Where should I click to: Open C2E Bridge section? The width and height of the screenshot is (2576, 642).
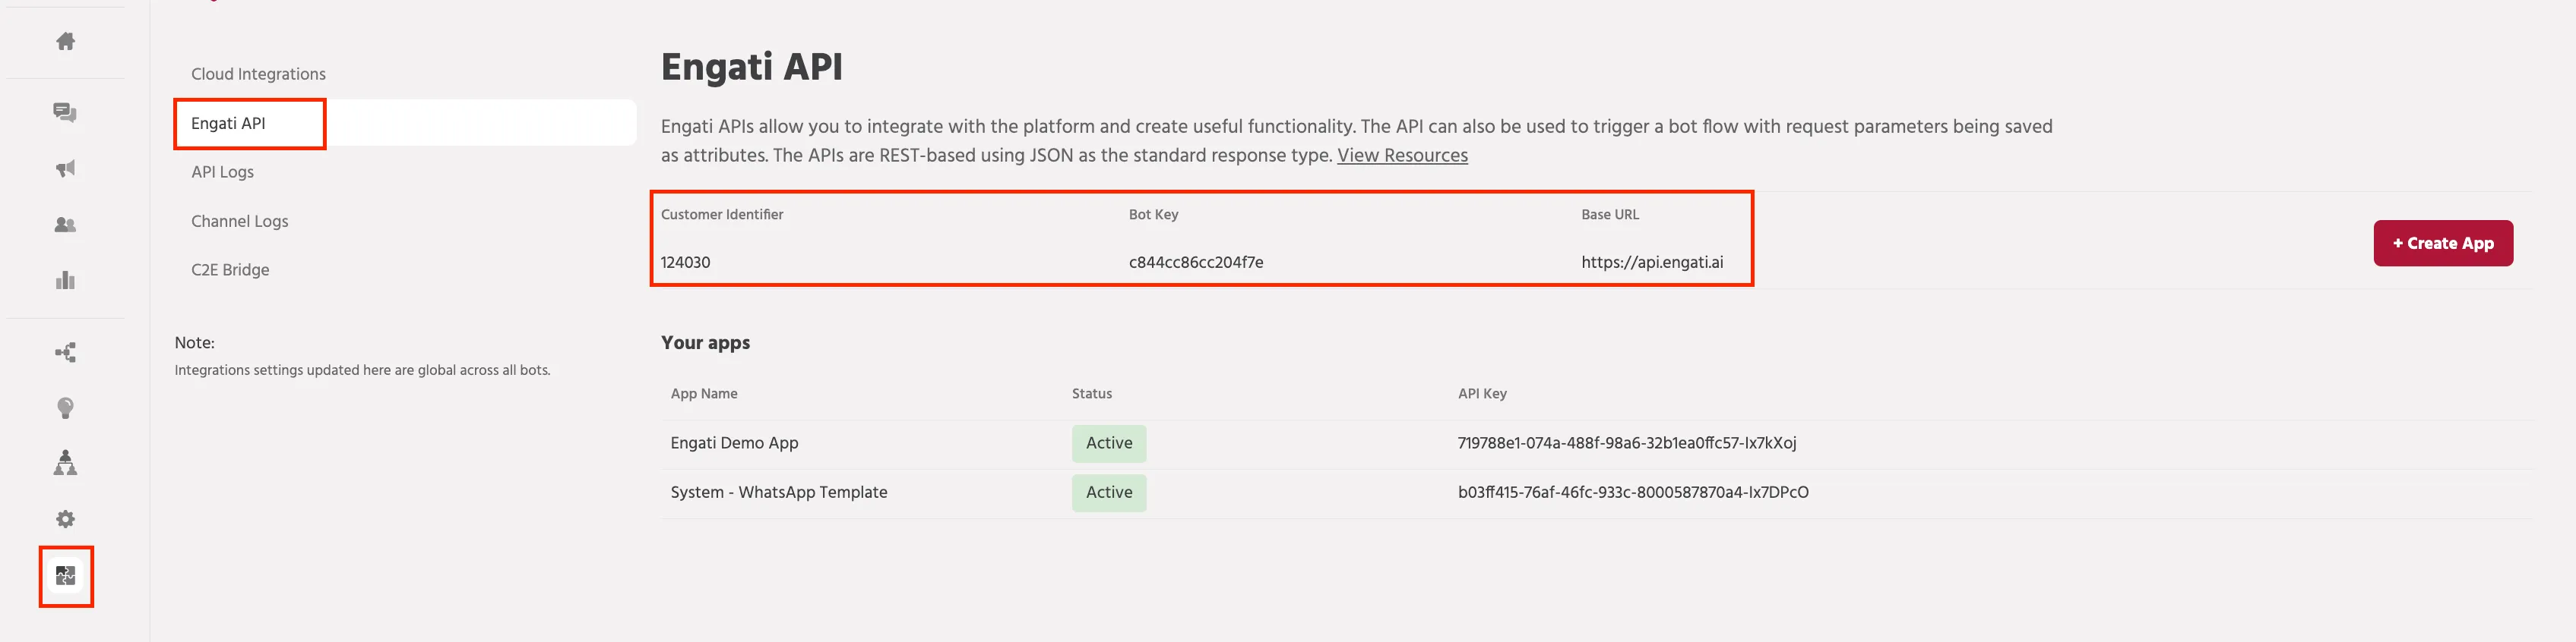230,269
